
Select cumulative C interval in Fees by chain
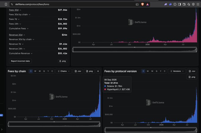point(52,71)
